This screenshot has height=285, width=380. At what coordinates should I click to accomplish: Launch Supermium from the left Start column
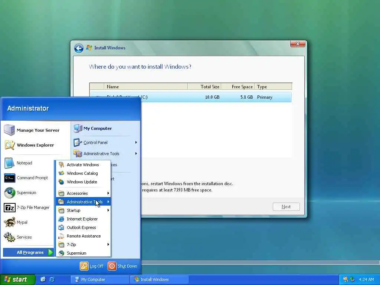[x=26, y=193]
